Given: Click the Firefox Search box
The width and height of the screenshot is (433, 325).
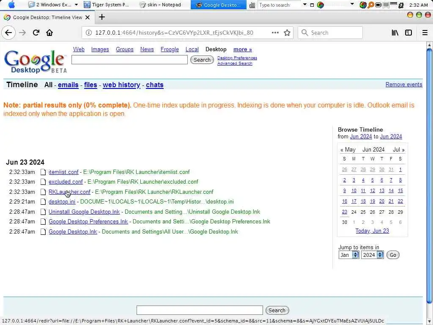Looking at the screenshot, I should (x=330, y=33).
